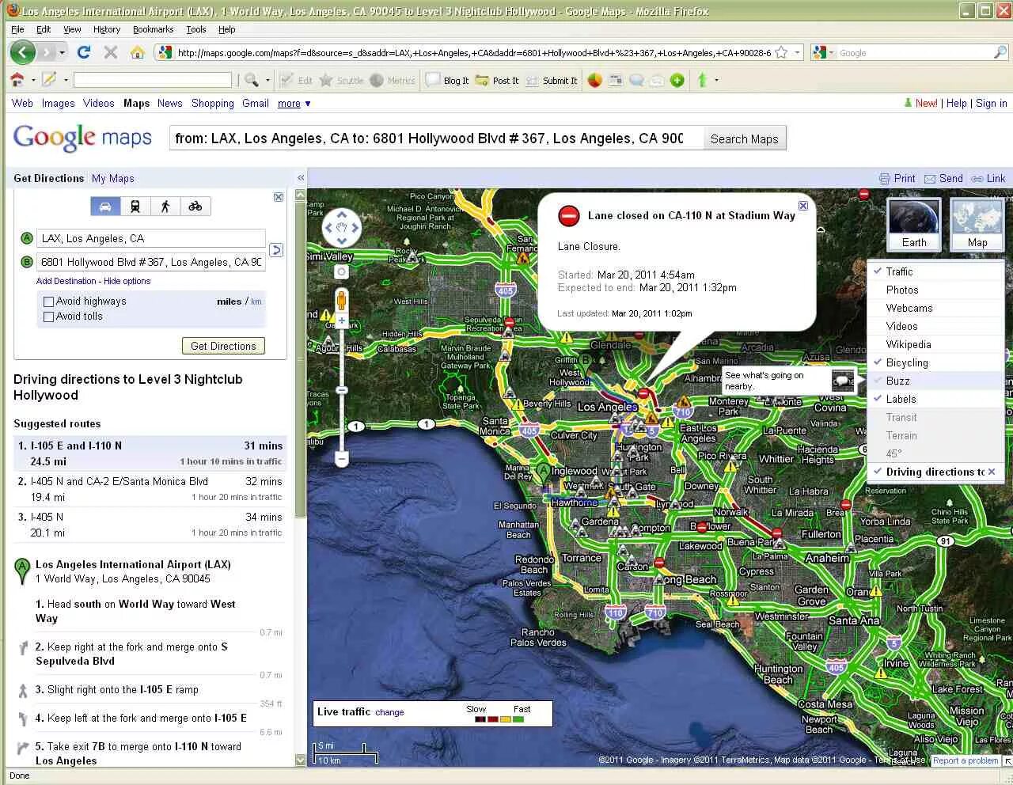This screenshot has height=785, width=1013.
Task: Toggle the Bicycling layer option
Action: [x=935, y=362]
